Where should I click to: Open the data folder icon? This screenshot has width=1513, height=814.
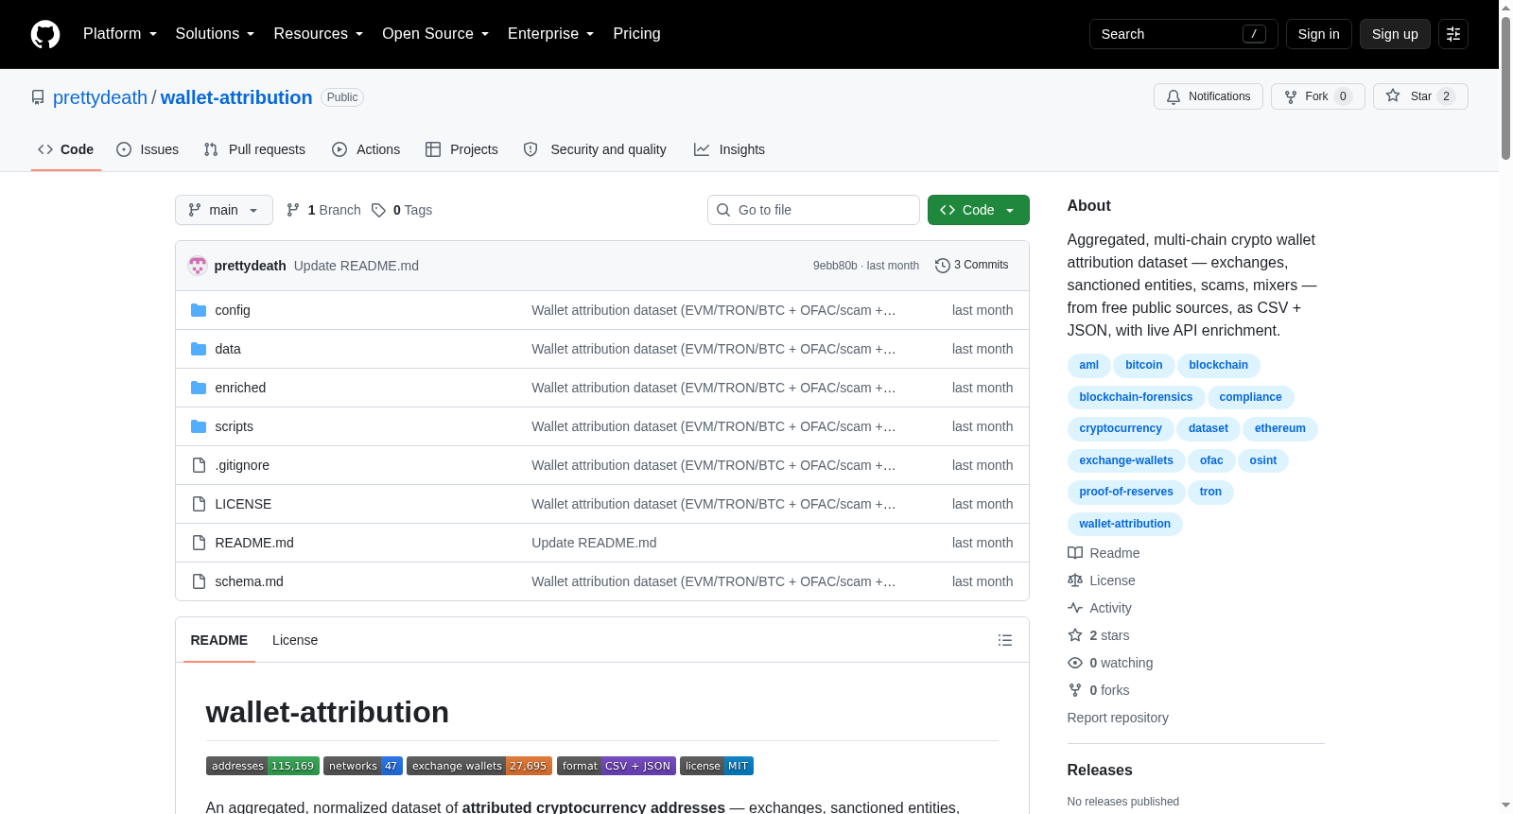pos(199,349)
